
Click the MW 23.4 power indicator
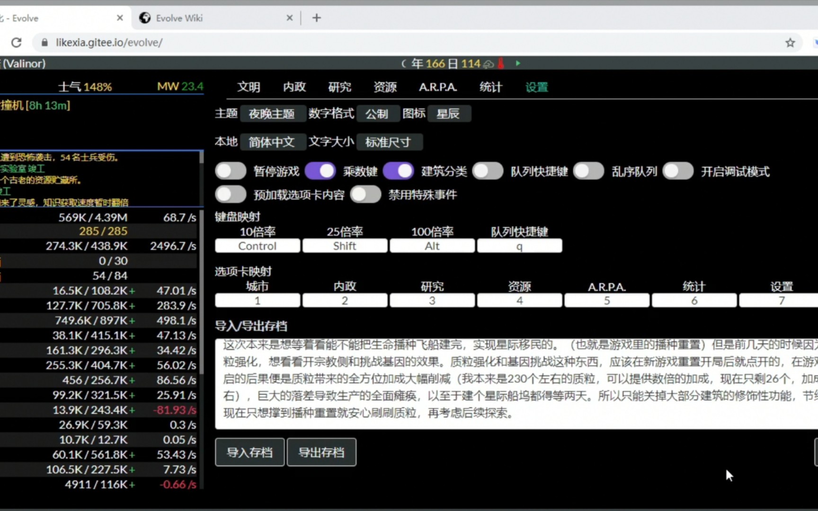pos(180,87)
